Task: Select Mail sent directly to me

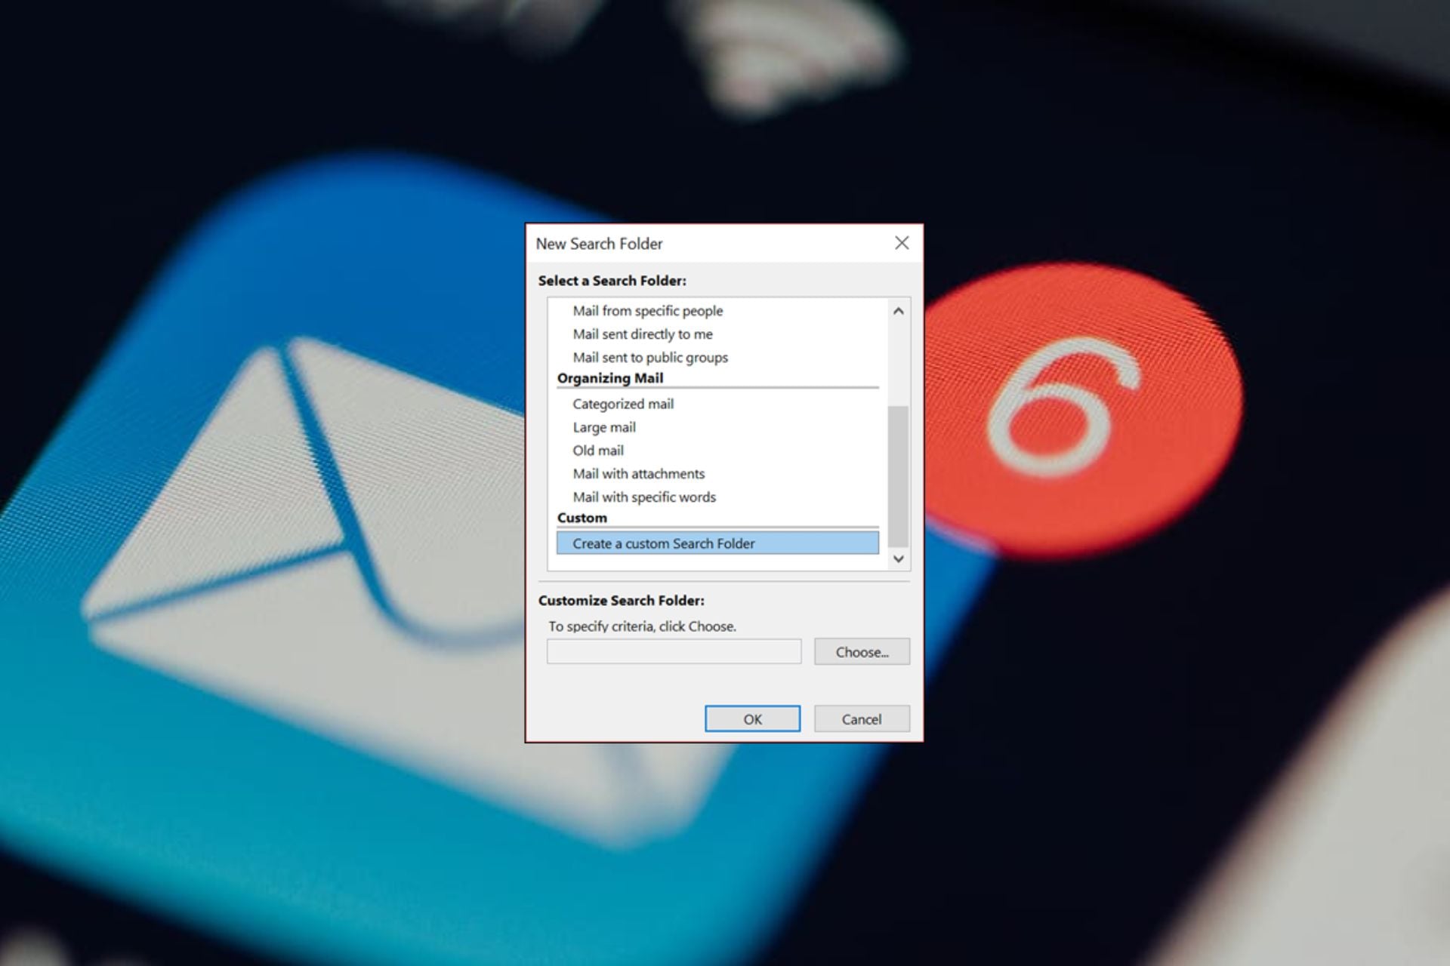Action: (642, 334)
